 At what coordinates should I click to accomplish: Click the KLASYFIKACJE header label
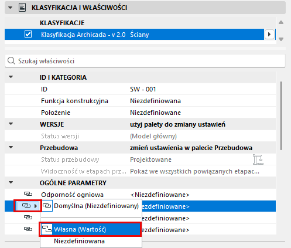62,23
